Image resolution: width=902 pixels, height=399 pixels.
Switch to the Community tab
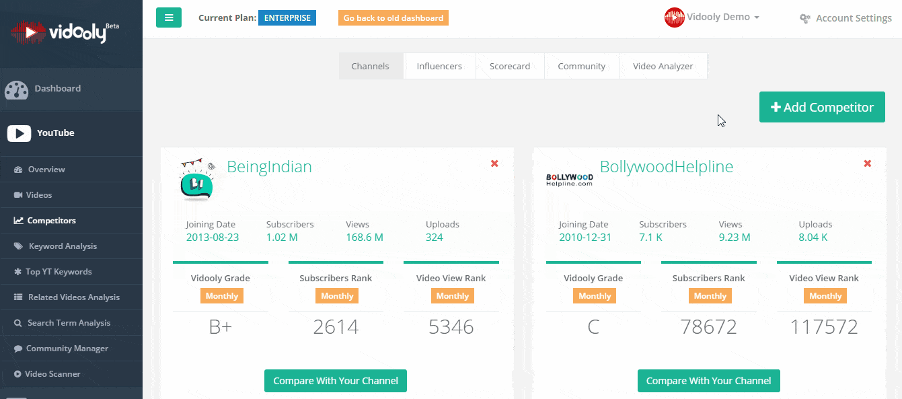[x=582, y=66]
